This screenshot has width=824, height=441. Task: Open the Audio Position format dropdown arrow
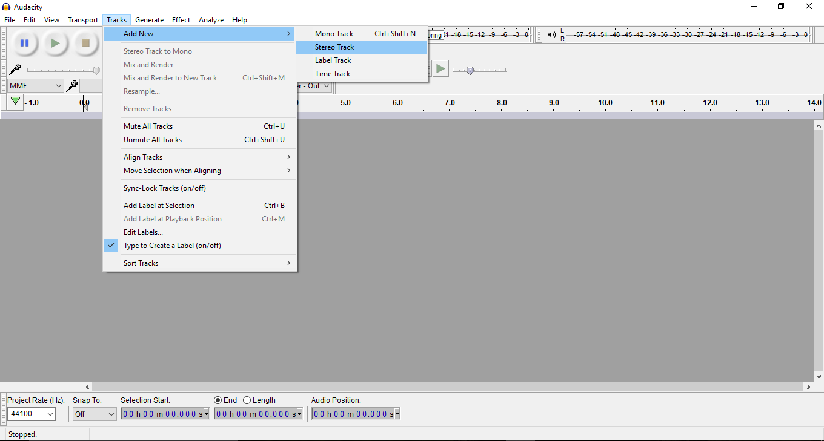[x=397, y=414]
